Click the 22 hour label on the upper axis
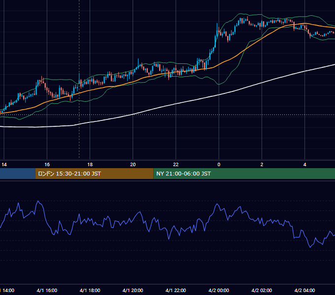 (176, 165)
